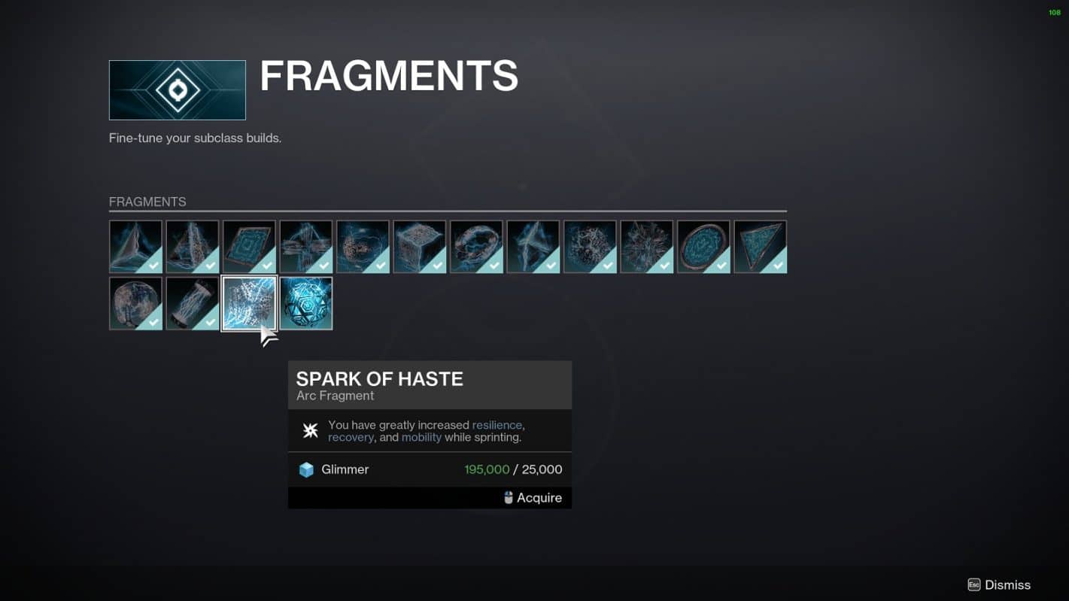This screenshot has height=601, width=1069.
Task: Select the ring-shaped torus fragment
Action: point(476,247)
